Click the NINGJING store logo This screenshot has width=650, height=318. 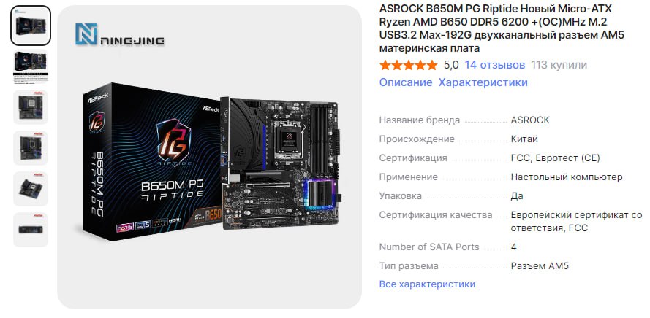click(x=119, y=34)
